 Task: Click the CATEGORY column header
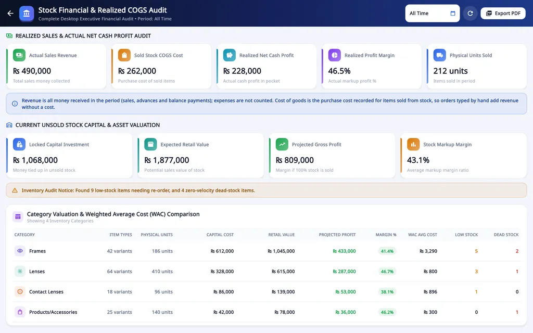click(x=24, y=235)
